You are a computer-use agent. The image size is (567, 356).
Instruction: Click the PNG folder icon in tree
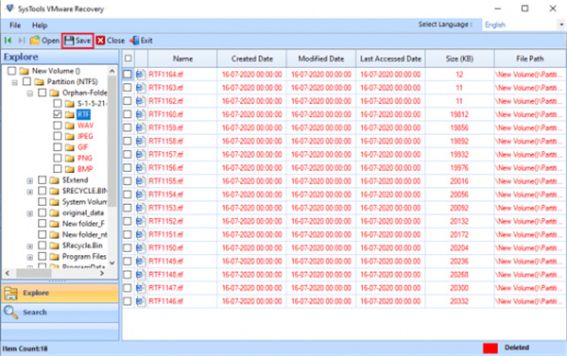[69, 159]
